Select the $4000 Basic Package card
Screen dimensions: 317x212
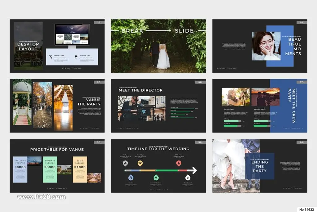[x=80, y=169]
